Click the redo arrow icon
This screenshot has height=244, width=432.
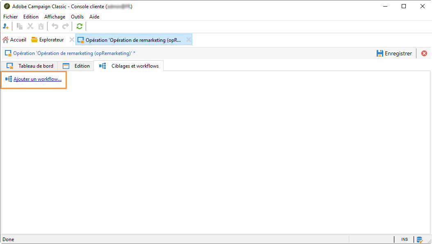(x=66, y=26)
